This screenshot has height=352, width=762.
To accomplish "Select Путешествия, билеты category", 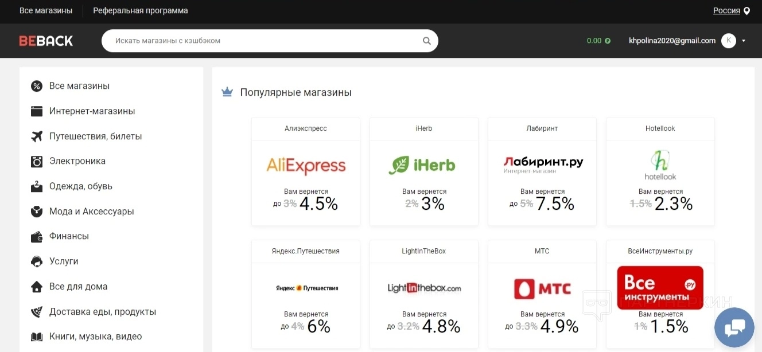I will [x=95, y=136].
